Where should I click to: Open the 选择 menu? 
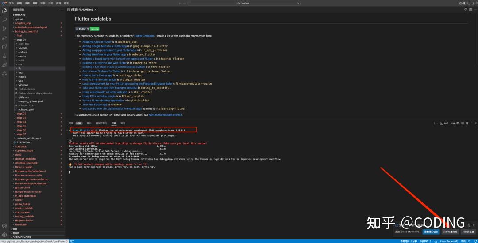click(27, 3)
